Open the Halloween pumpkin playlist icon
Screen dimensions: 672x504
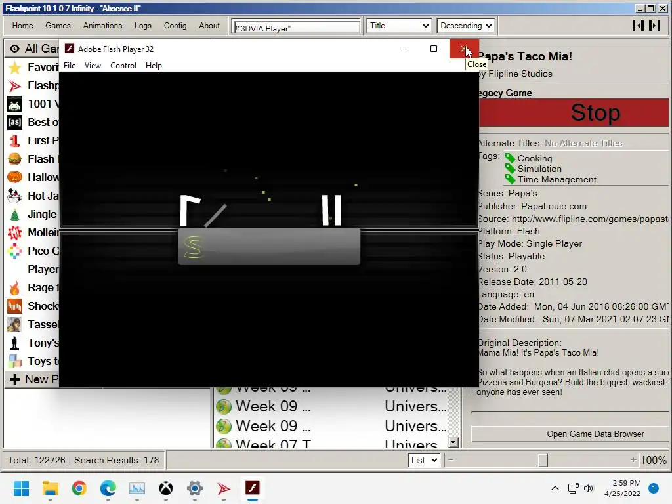pyautogui.click(x=14, y=177)
